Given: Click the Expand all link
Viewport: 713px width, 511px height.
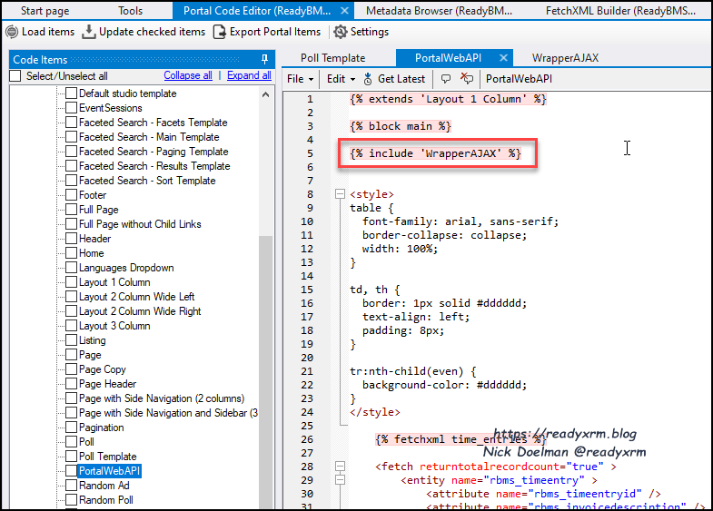Looking at the screenshot, I should (249, 76).
